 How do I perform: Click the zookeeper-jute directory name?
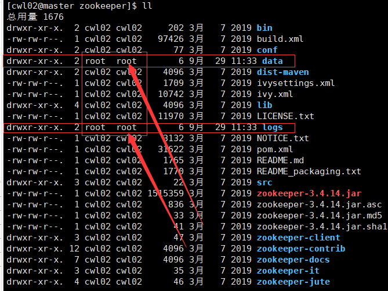pyautogui.click(x=293, y=282)
